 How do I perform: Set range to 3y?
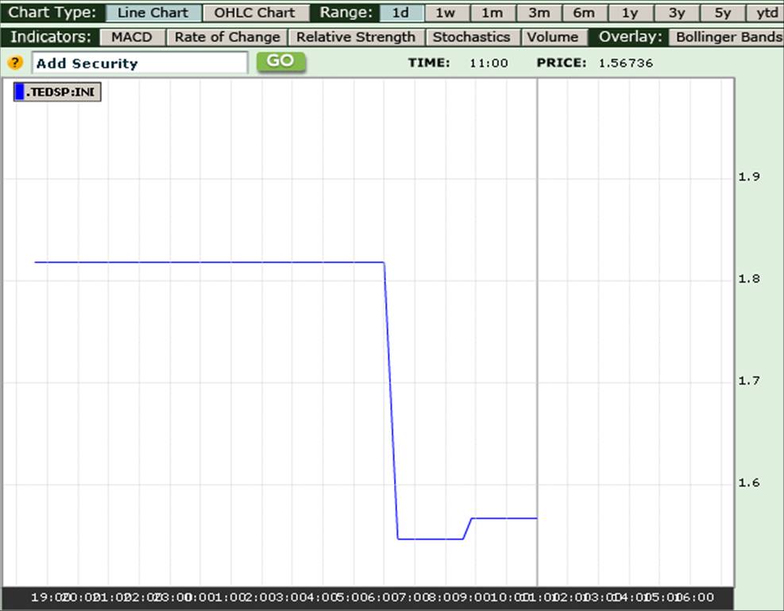point(677,13)
